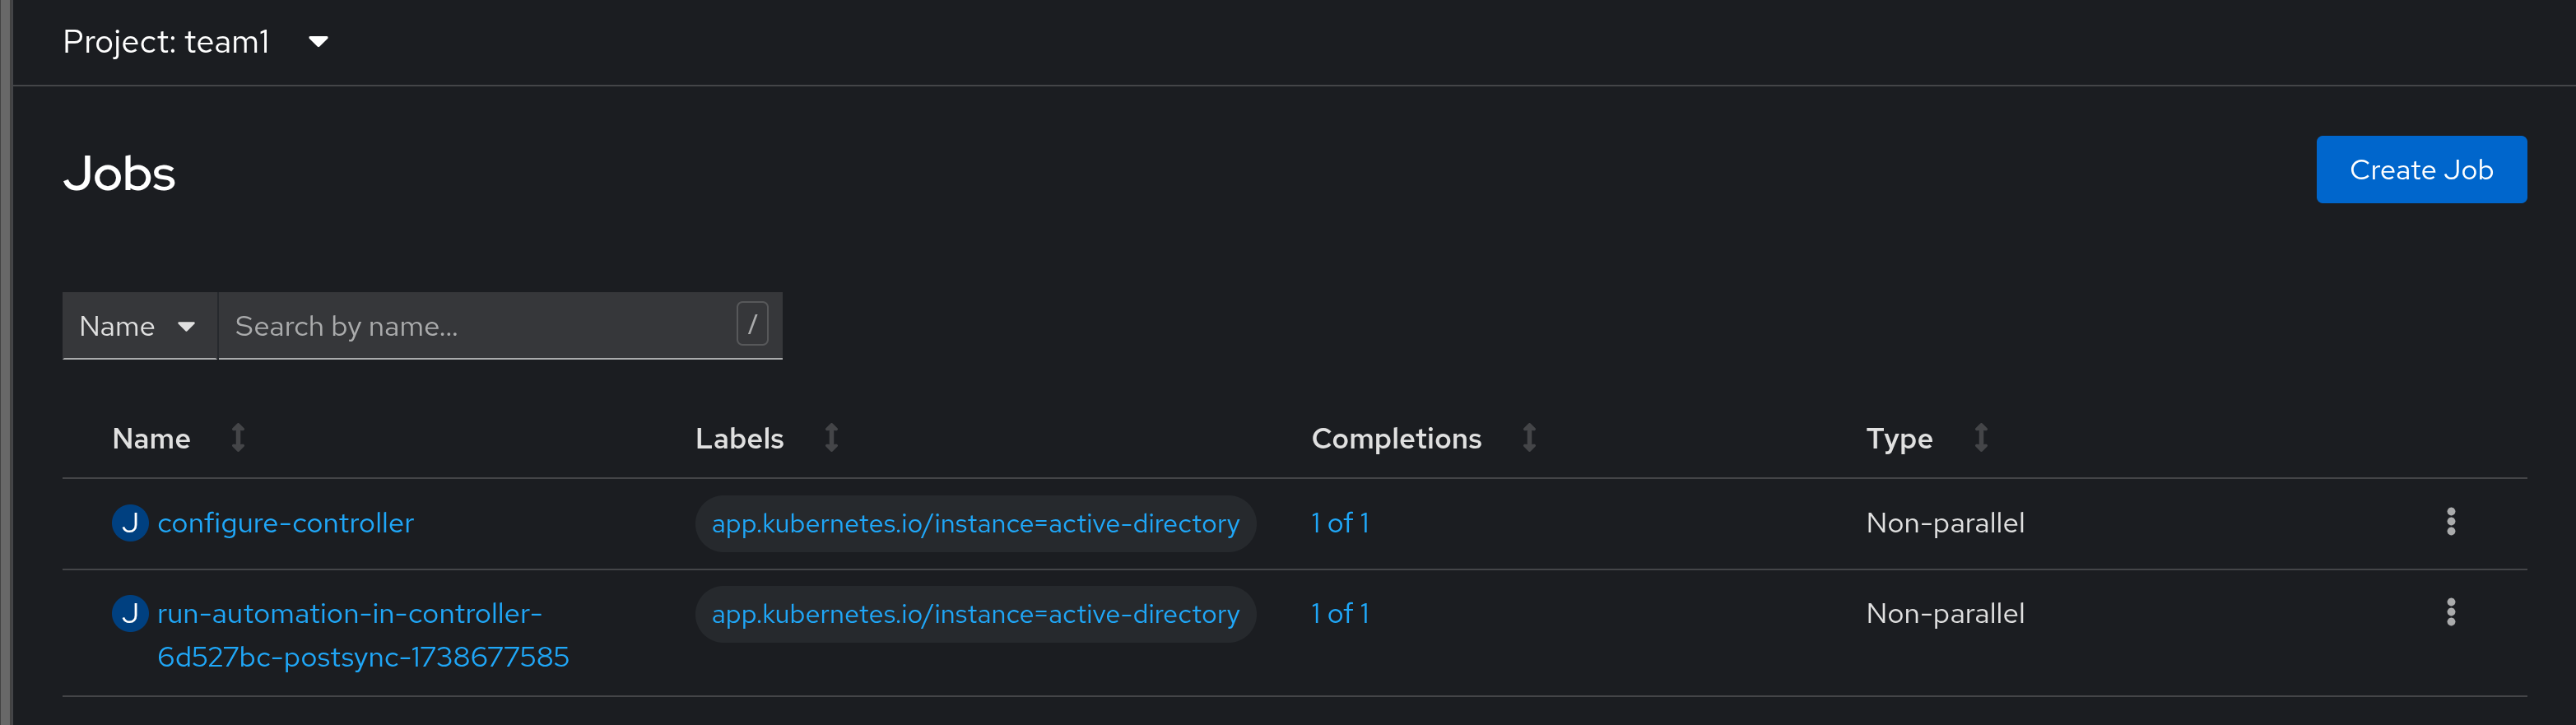Sort jobs using the Name sort arrows
2576x725 pixels.
(238, 438)
